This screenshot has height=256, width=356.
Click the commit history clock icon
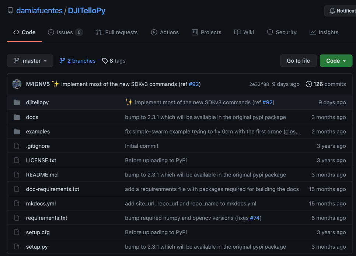pos(309,84)
